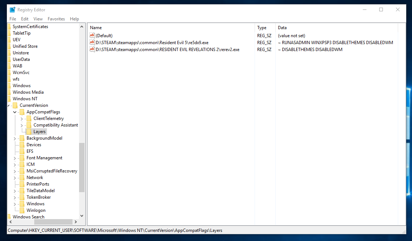Click the Devices folder icon
Image resolution: width=412 pixels, height=241 pixels.
point(22,145)
